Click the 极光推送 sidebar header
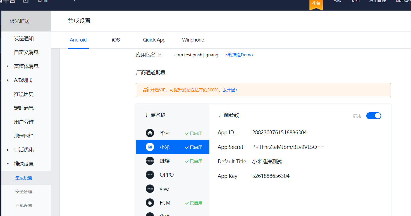The width and height of the screenshot is (411, 216). point(26,21)
